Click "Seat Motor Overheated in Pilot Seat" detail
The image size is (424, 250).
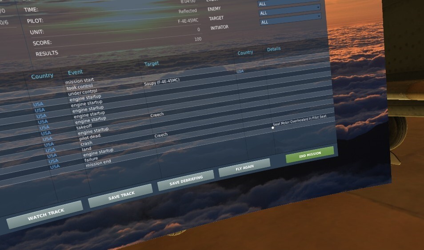[x=300, y=120]
